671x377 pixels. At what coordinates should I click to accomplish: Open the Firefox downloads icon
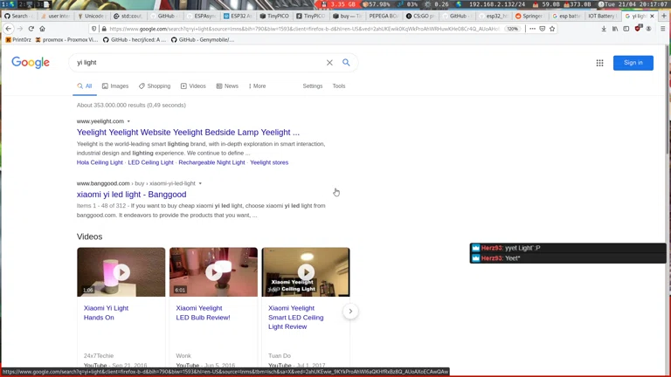coord(604,29)
